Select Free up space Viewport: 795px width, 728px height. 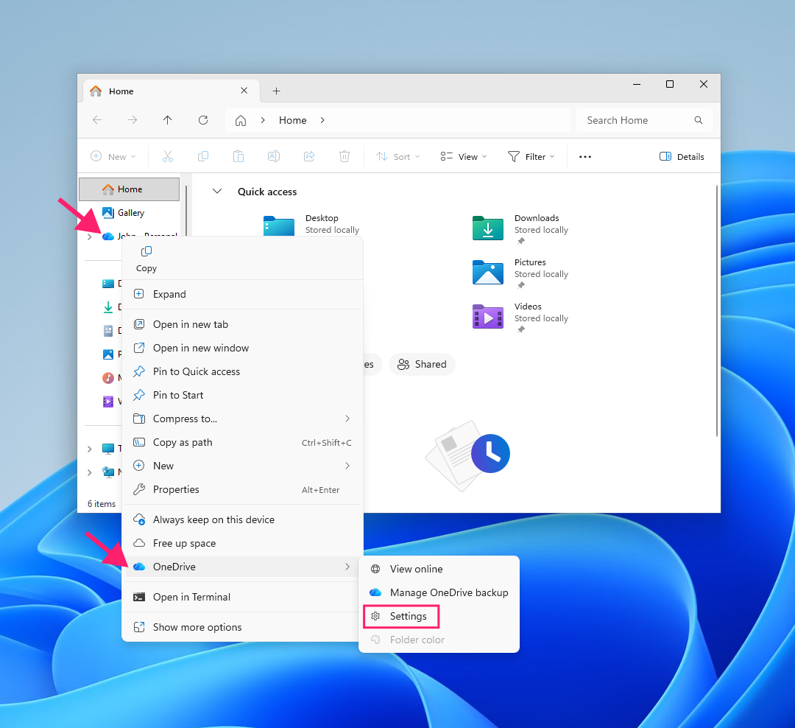(x=242, y=543)
